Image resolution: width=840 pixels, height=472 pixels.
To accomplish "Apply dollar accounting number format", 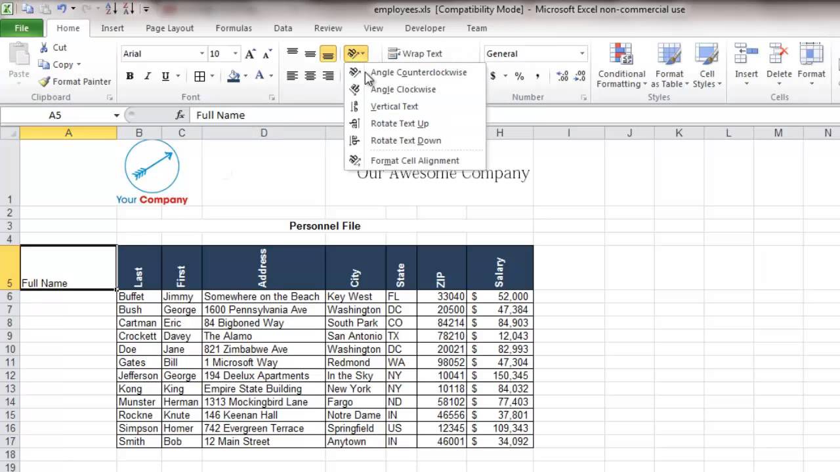I will click(x=493, y=76).
